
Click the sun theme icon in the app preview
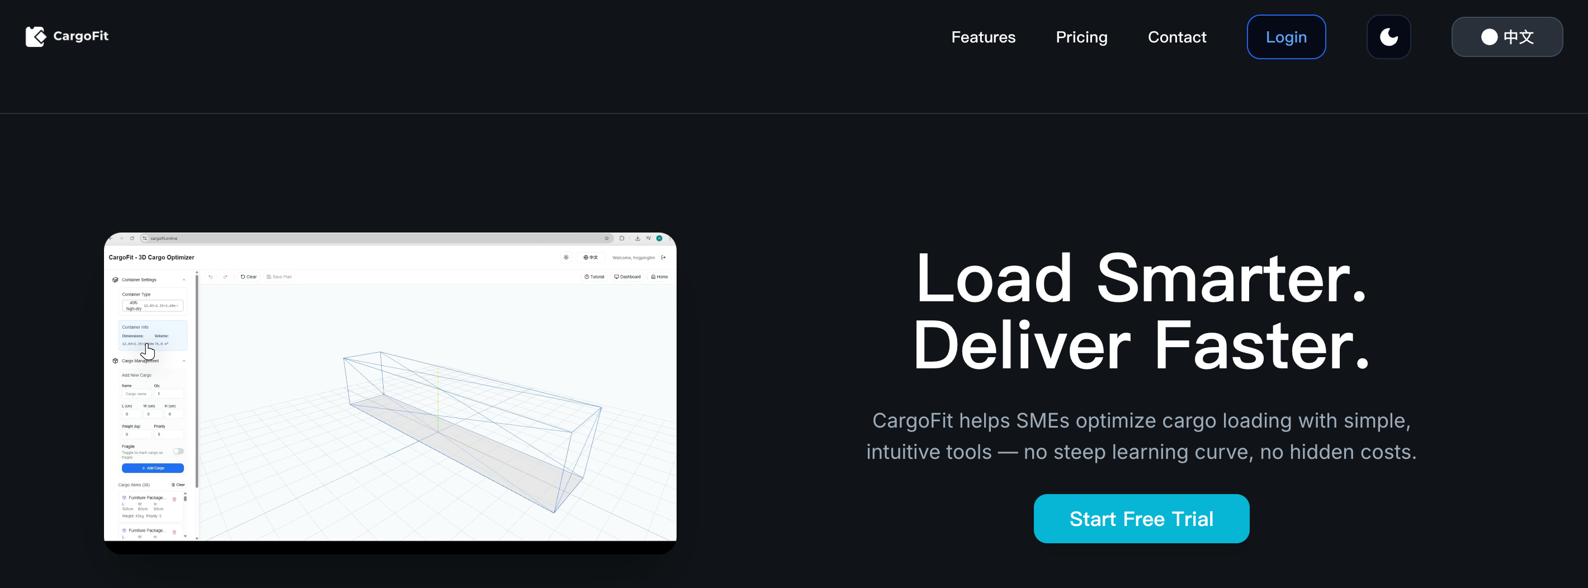coord(566,258)
